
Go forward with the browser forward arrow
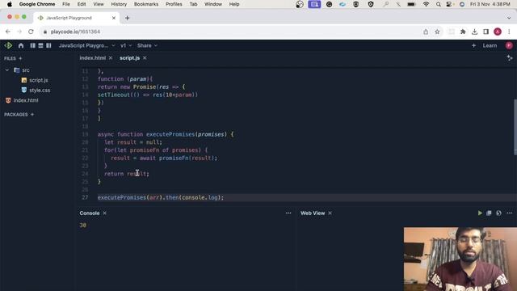point(19,32)
